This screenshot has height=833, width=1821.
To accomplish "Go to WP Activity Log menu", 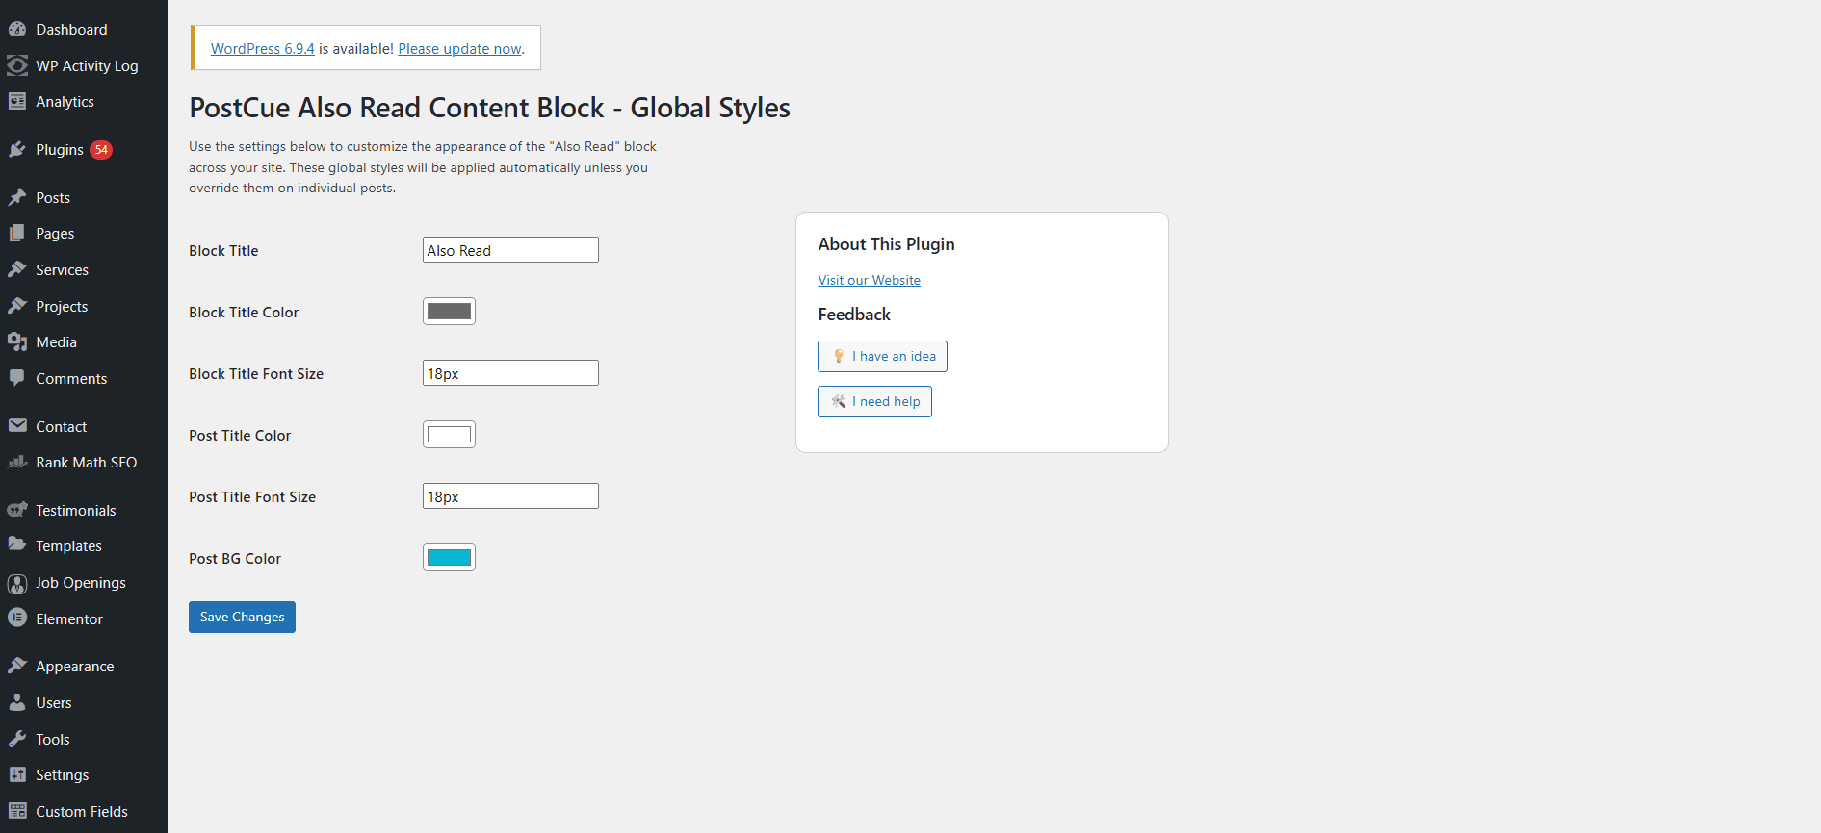I will 84,65.
